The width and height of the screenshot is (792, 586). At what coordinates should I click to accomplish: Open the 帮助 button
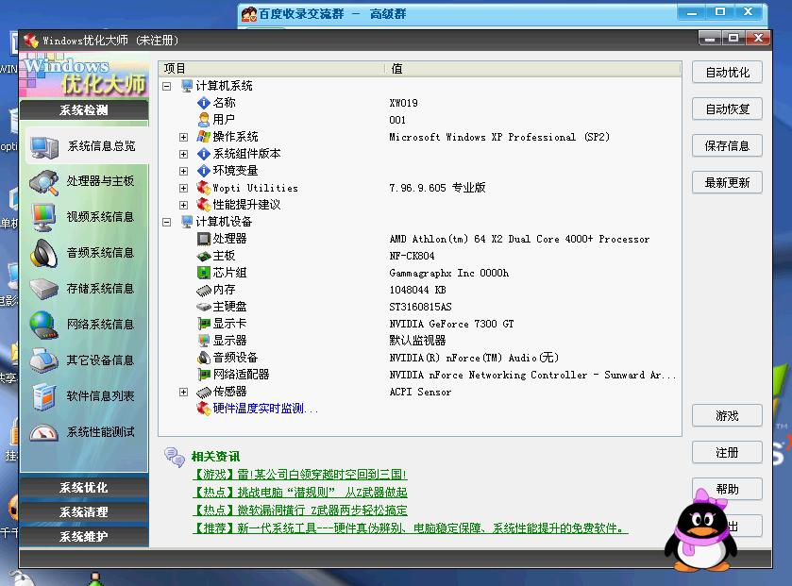pyautogui.click(x=727, y=489)
